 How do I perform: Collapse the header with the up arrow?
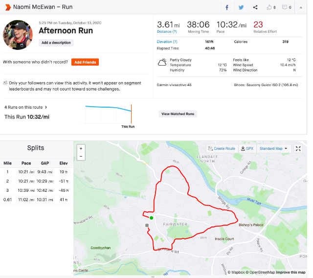(301, 7)
